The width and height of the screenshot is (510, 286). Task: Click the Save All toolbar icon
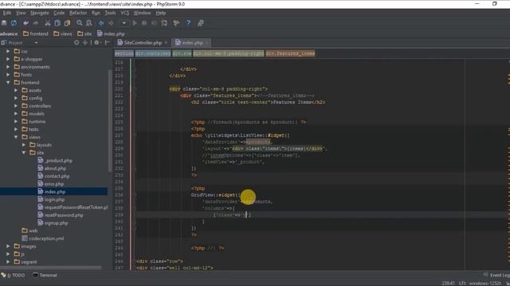pos(4,23)
